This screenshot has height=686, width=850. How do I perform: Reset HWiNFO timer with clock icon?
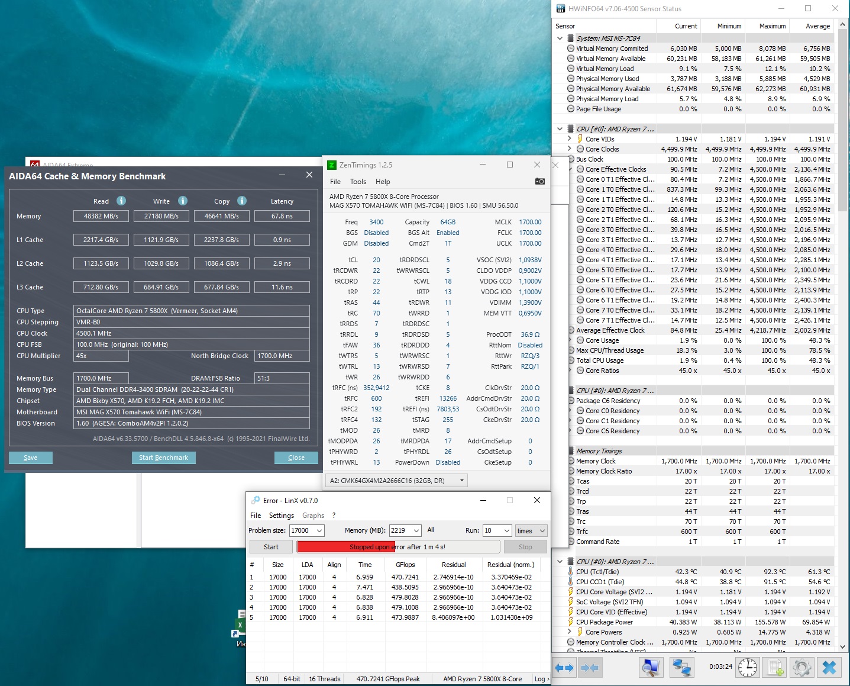[748, 668]
